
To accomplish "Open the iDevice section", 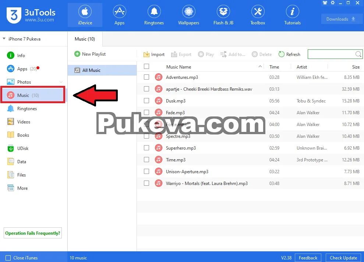I will pyautogui.click(x=85, y=15).
